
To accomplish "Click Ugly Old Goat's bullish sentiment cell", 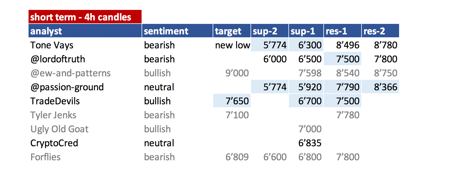I will point(157,129).
